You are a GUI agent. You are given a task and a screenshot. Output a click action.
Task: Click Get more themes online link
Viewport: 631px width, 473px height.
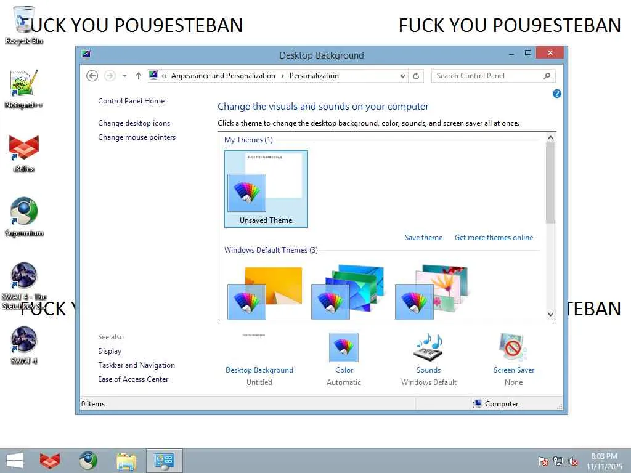pyautogui.click(x=494, y=238)
